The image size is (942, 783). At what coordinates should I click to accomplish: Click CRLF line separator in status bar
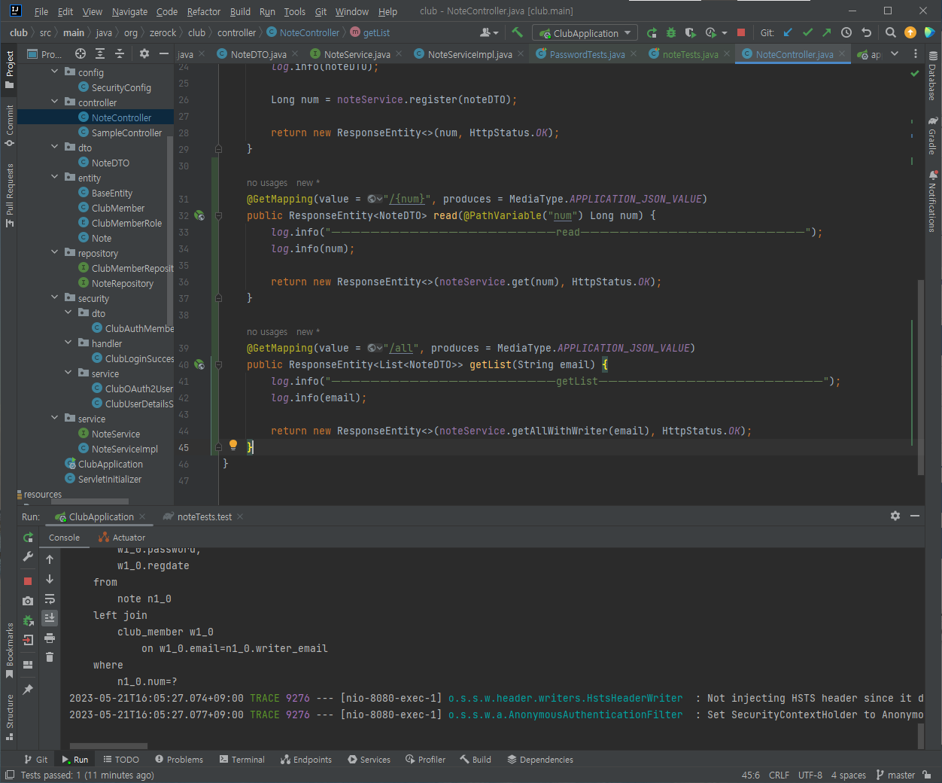pyautogui.click(x=779, y=775)
